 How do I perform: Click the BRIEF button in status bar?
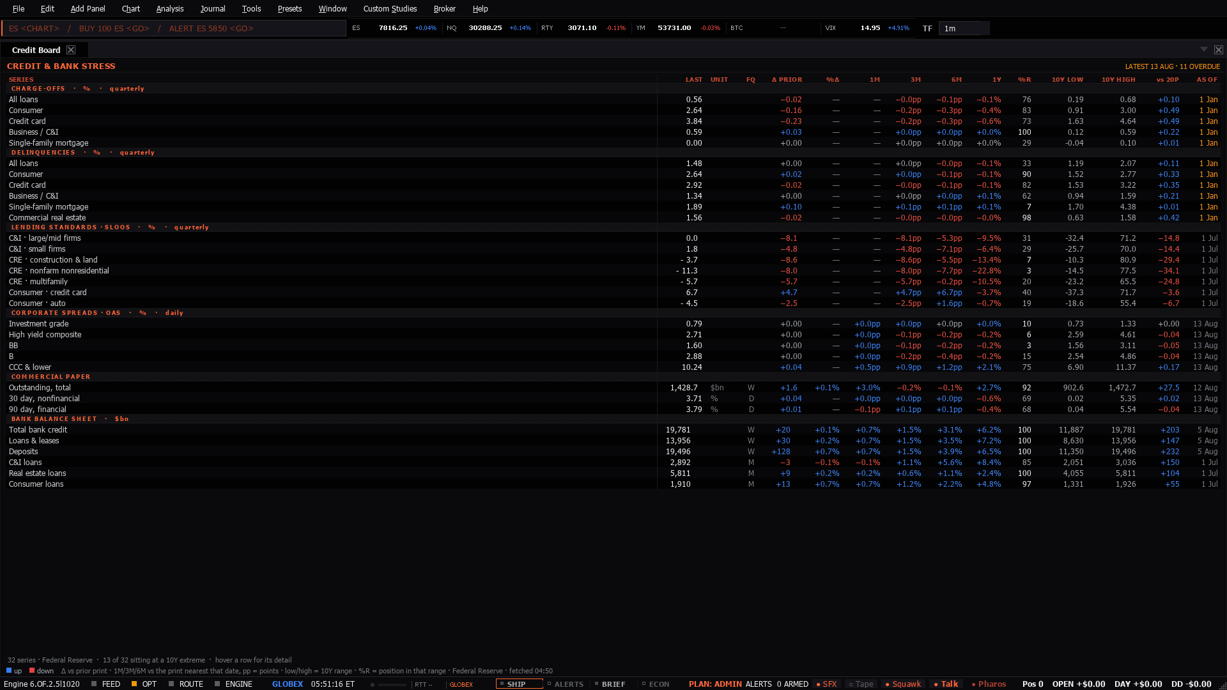[x=610, y=684]
